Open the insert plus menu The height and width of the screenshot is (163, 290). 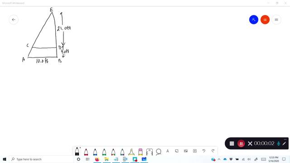point(195,151)
